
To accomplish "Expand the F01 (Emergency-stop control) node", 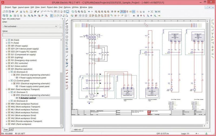I will [x=6, y=60].
